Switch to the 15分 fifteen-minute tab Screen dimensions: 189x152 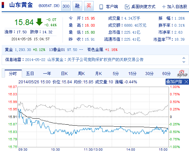(x=132, y=74)
